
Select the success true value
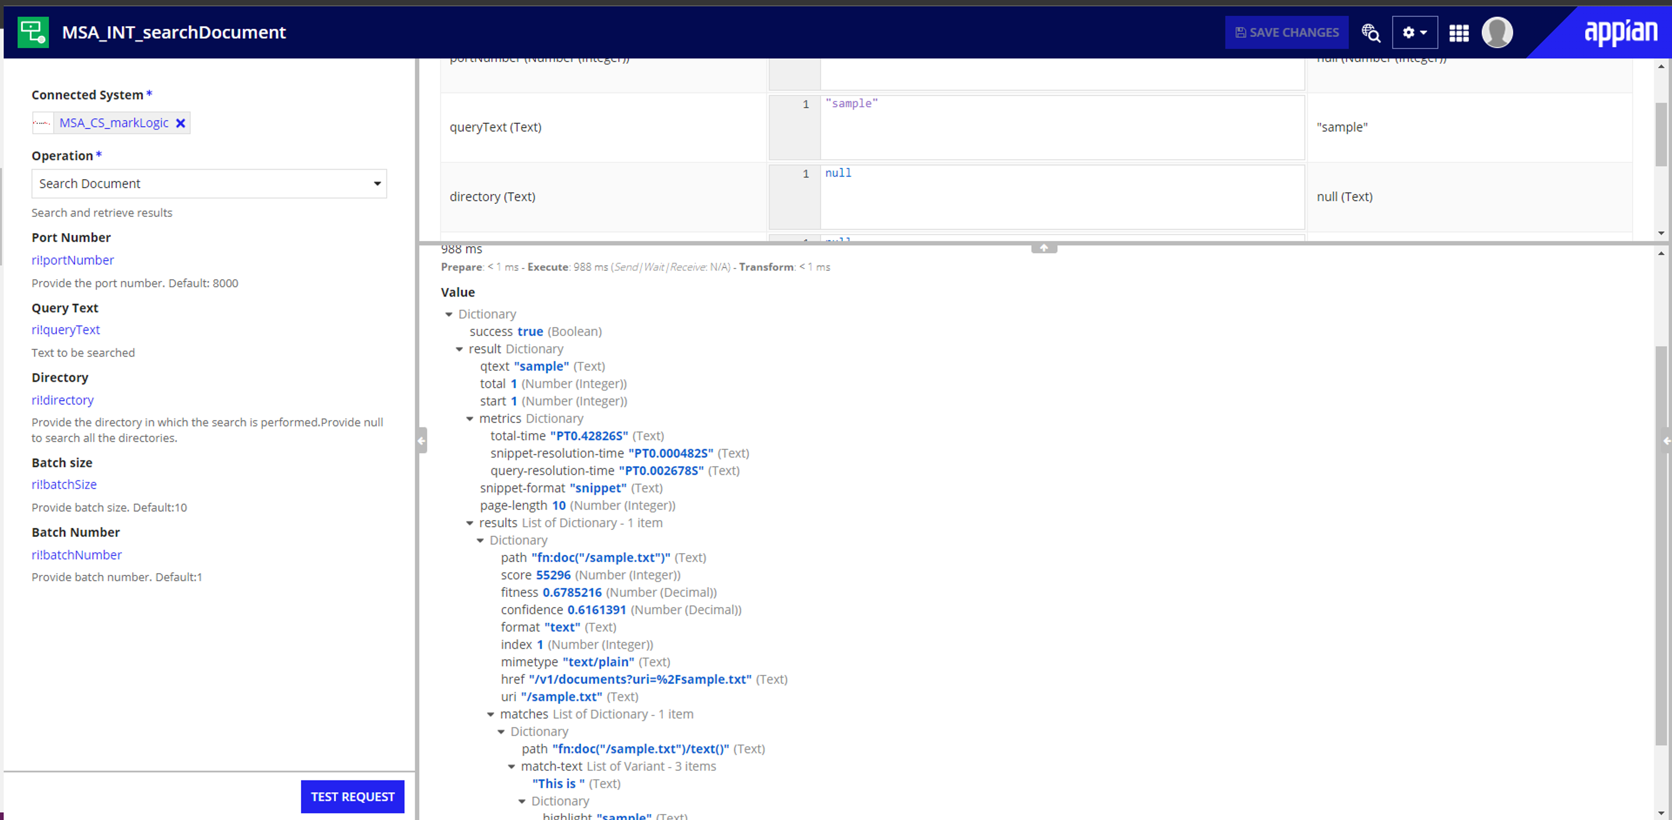[529, 331]
